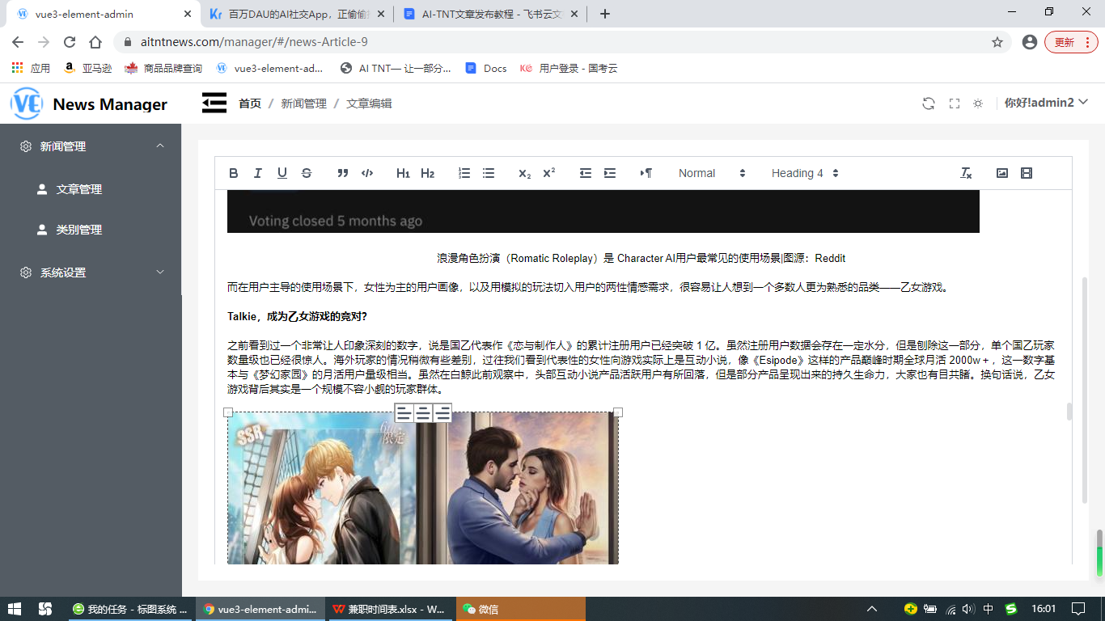
Task: Collapse sidebar with hamburger icon
Action: (x=214, y=103)
